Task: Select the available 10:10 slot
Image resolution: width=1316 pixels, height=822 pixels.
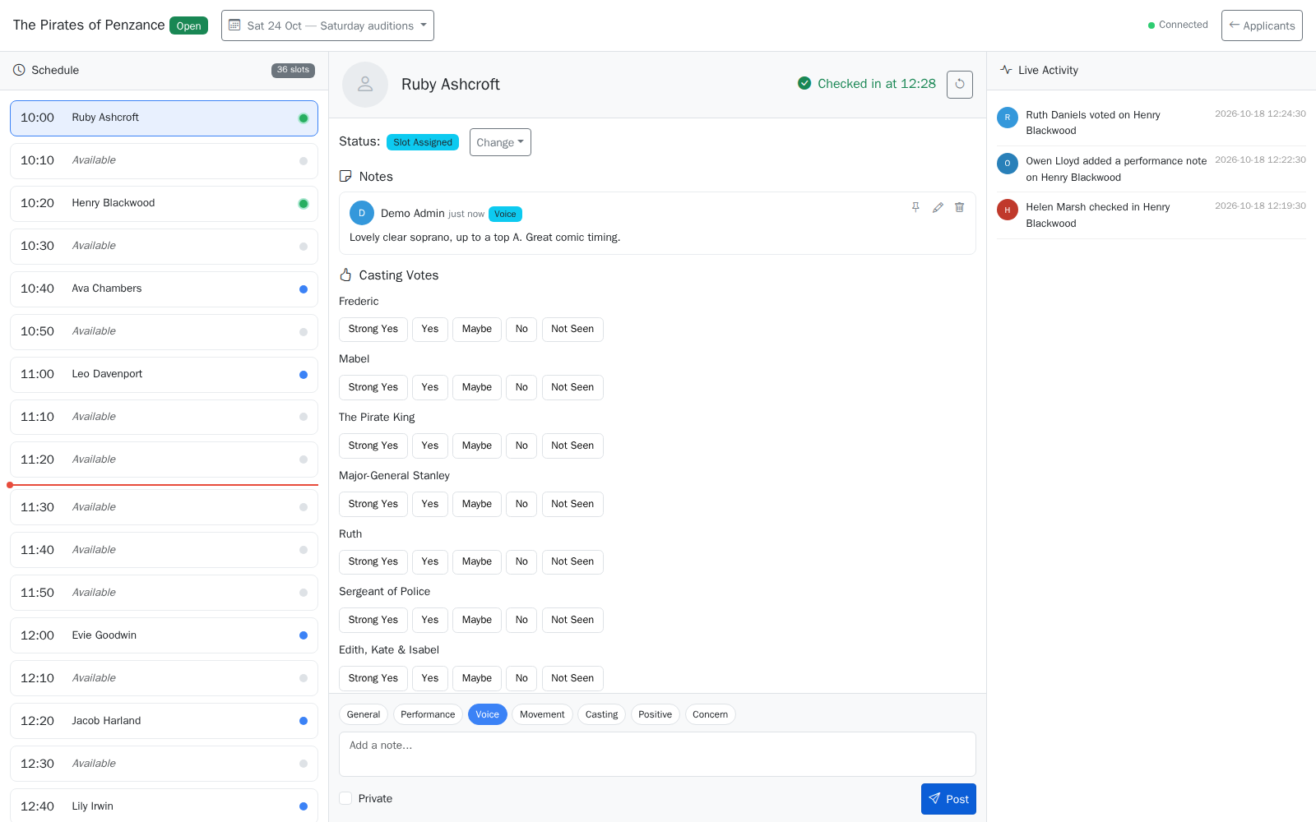Action: (x=164, y=160)
